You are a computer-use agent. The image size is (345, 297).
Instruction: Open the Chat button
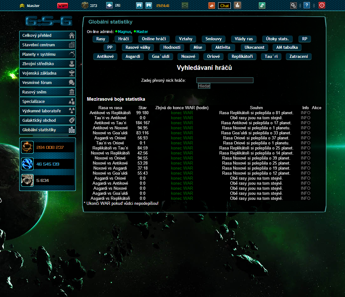point(224,6)
